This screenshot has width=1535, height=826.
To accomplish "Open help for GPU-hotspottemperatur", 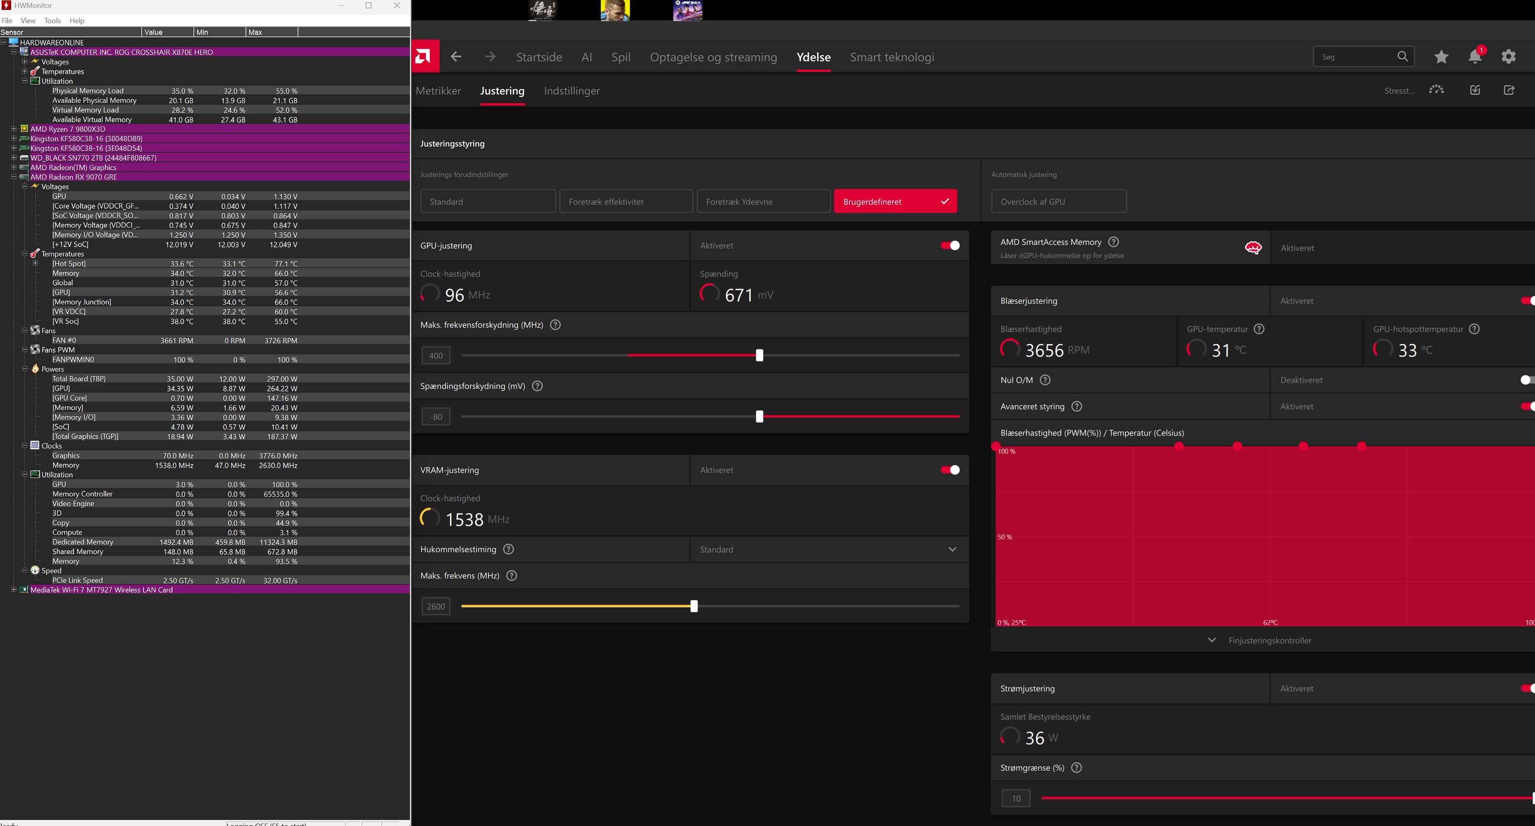I will (x=1474, y=329).
